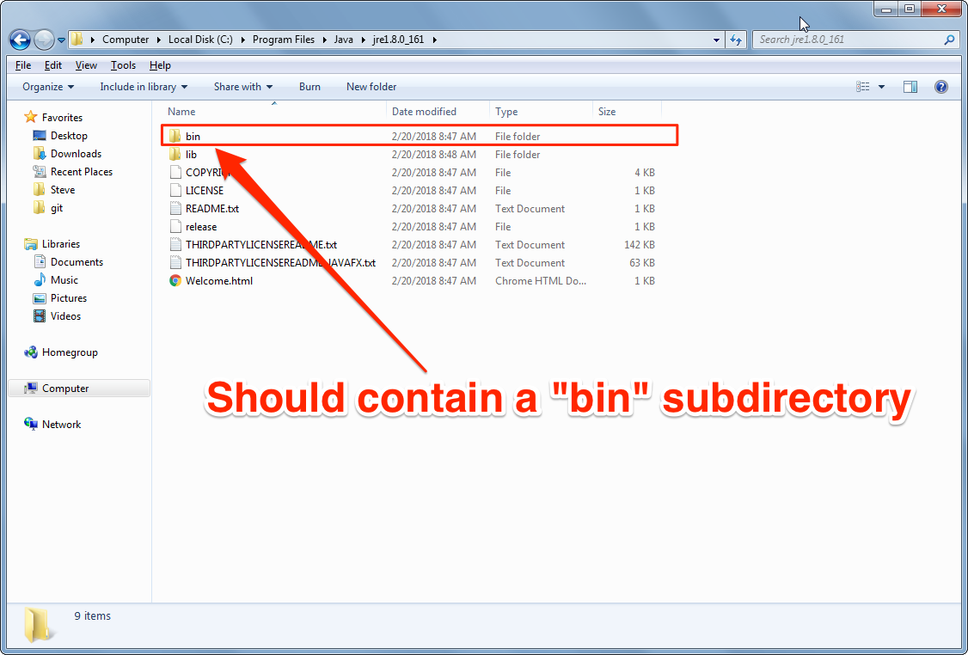Click the Refresh icon beside address bar

pos(735,40)
